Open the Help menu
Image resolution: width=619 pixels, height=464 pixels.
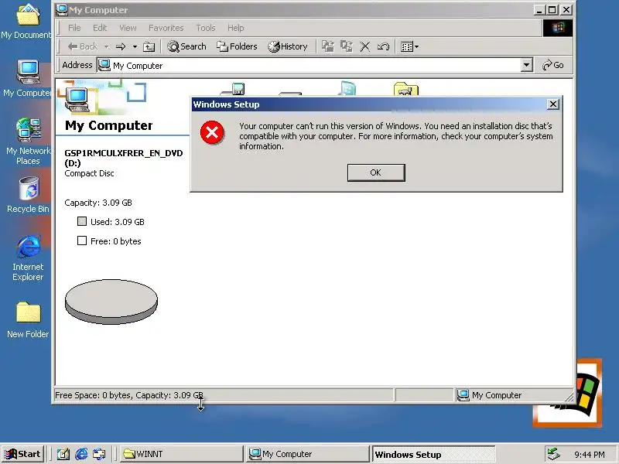(x=236, y=28)
